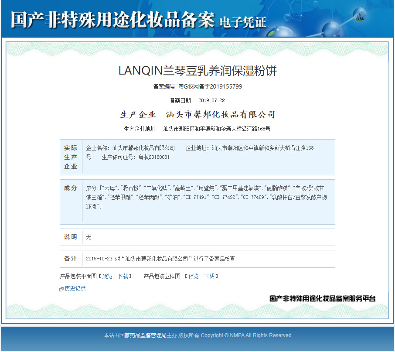
Task: Click the 电子凭证 banner text
Action: [243, 22]
